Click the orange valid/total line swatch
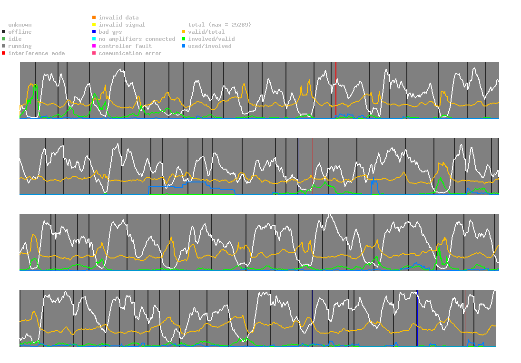 pos(184,32)
